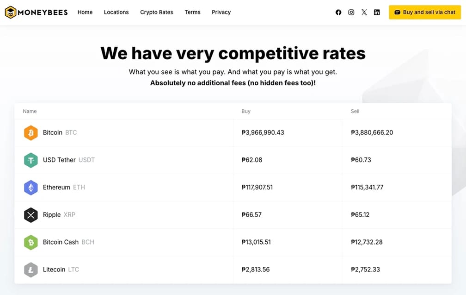
Task: Click Bitcoin Cash buy price ₱13,015.51
Action: 257,242
